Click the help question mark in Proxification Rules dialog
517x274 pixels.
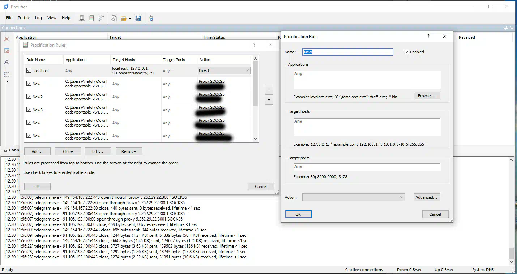254,45
